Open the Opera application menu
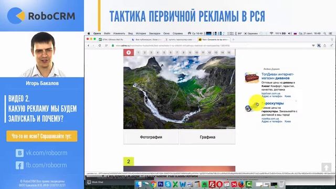The image size is (336, 189). tap(97, 34)
